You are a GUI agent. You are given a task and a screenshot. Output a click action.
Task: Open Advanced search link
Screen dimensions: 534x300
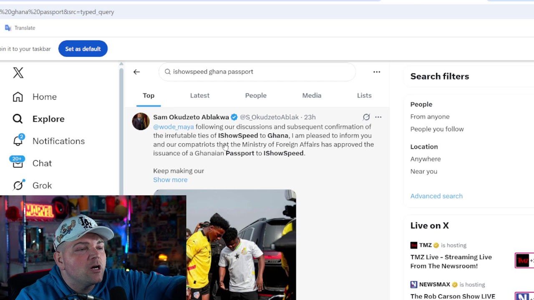point(436,196)
